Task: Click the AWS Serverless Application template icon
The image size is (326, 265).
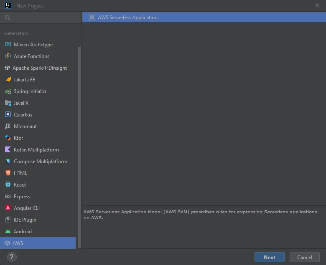Action: (x=92, y=17)
